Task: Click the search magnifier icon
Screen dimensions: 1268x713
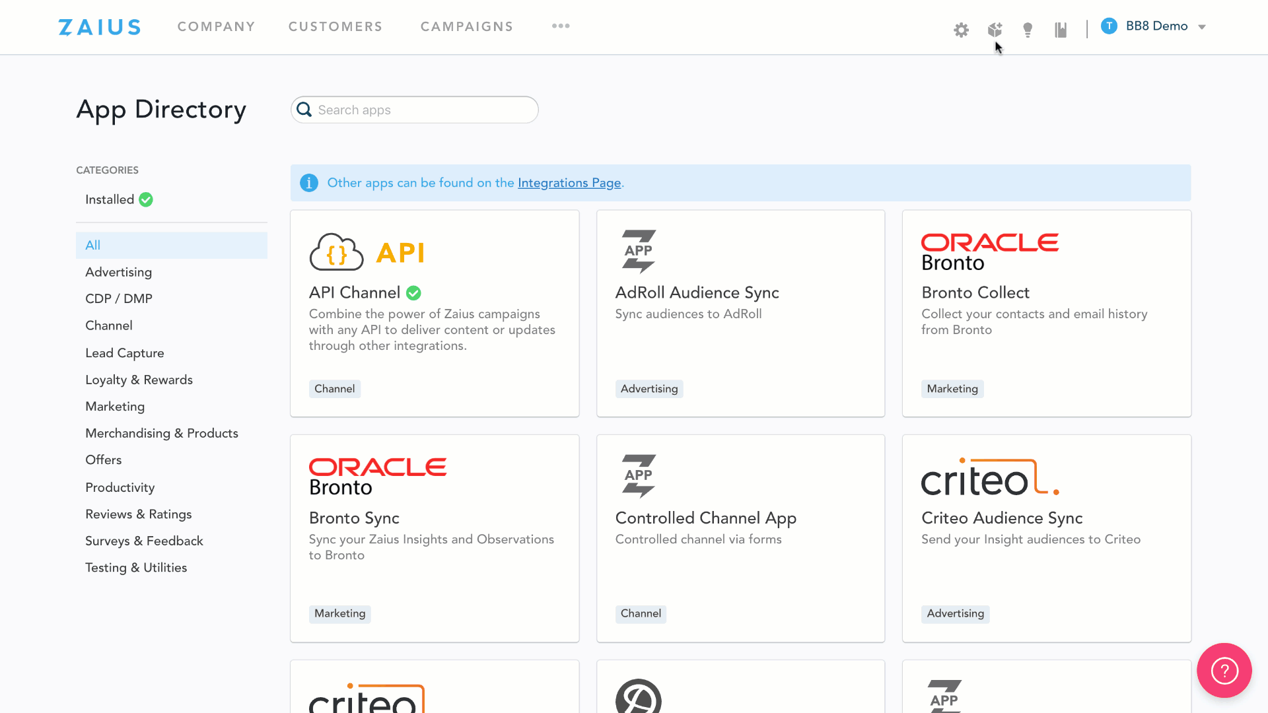Action: coord(304,110)
